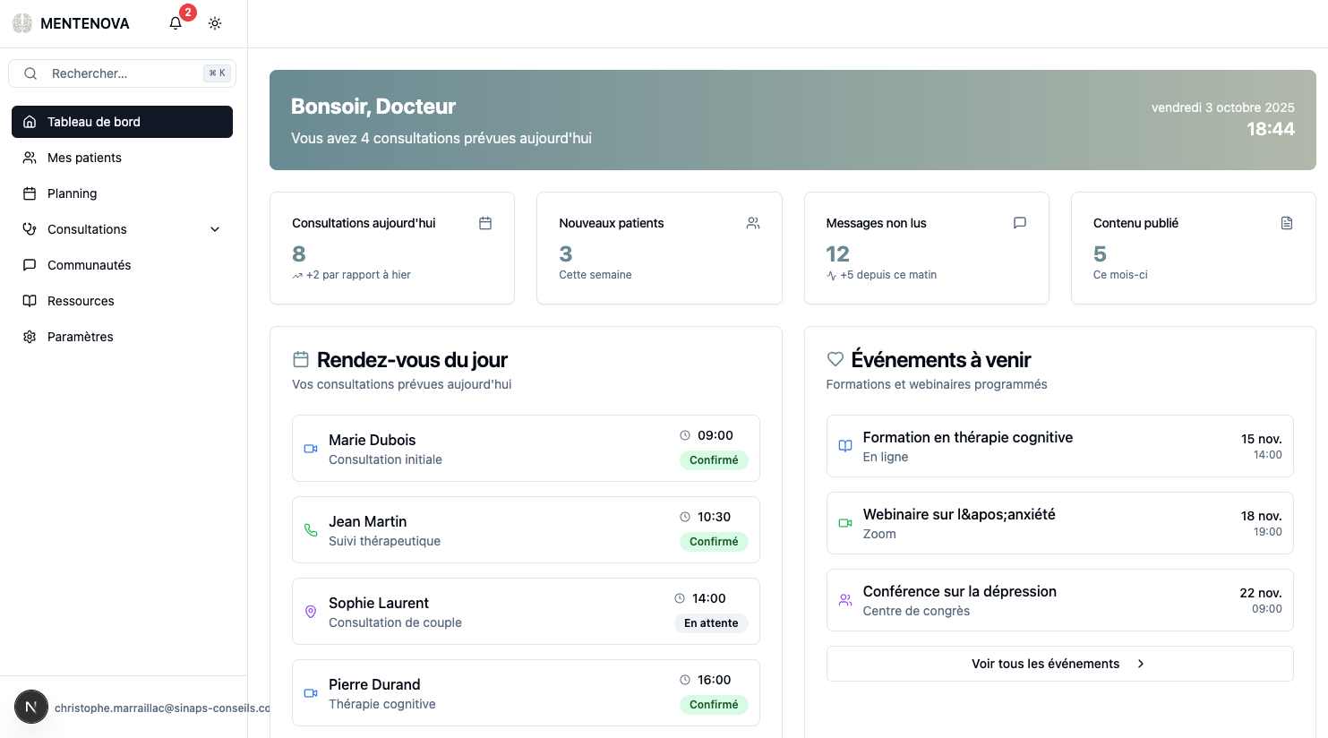This screenshot has height=738, width=1328.
Task: Click the book icon for Formation en thérapie cognitive
Action: coord(844,445)
